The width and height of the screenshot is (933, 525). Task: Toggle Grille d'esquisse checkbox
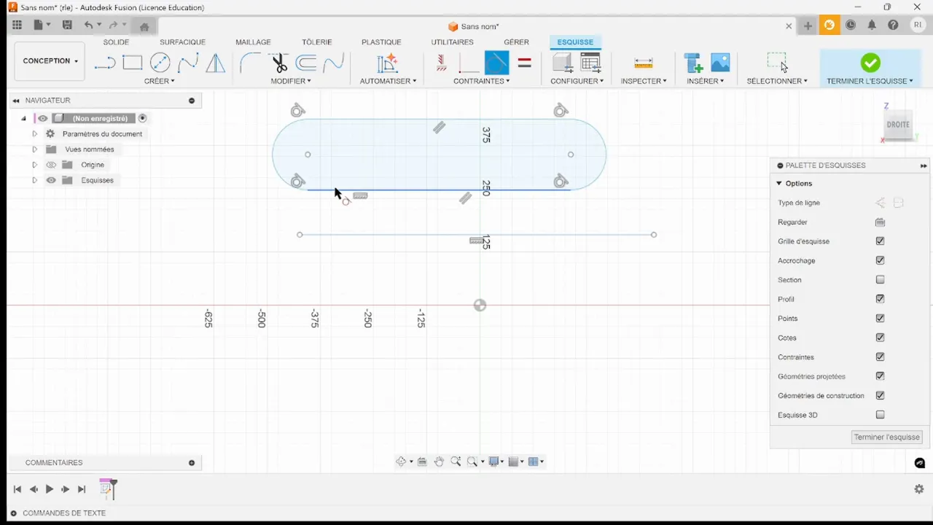880,241
